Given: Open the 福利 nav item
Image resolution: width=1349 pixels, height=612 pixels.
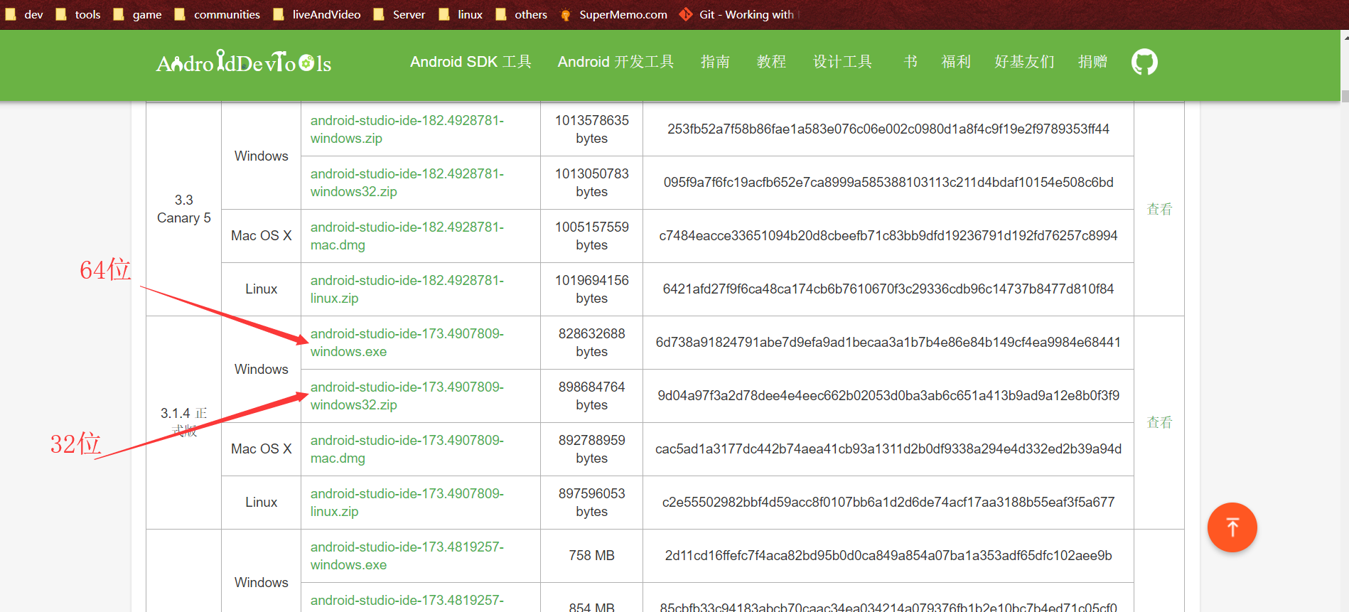Looking at the screenshot, I should [956, 62].
